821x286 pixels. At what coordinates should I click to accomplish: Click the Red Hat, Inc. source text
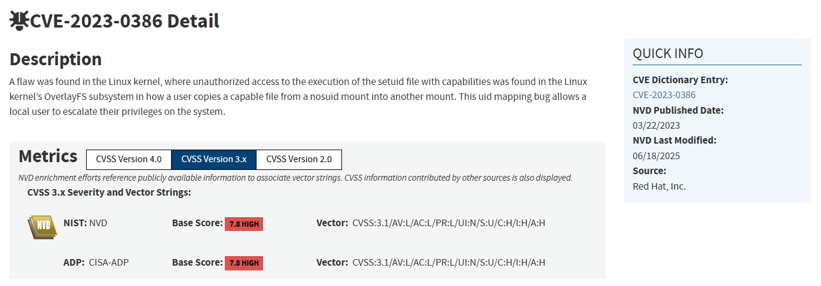[659, 186]
